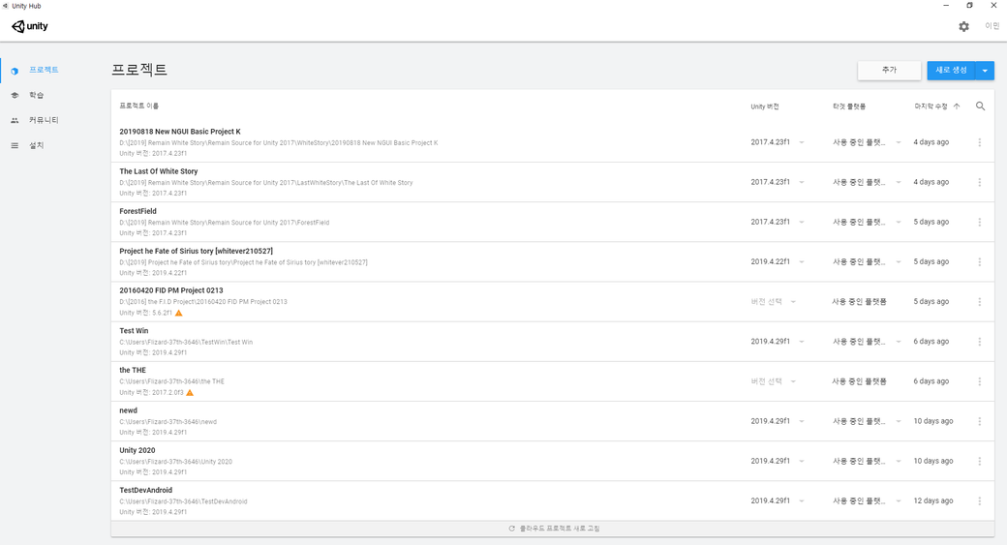Toggle sort arrow on last modified column
Viewport: 1007px width, 545px height.
(957, 106)
